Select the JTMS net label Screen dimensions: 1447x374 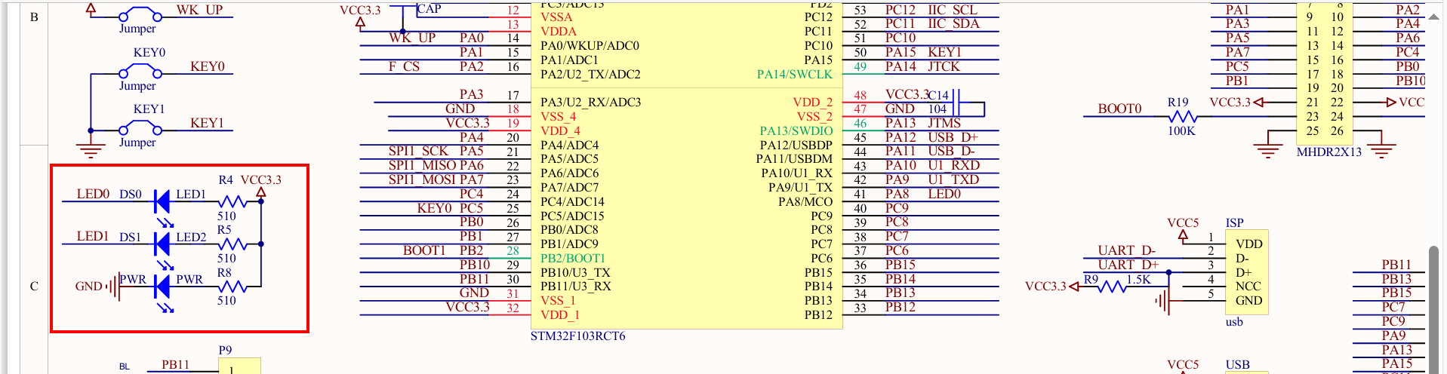944,124
